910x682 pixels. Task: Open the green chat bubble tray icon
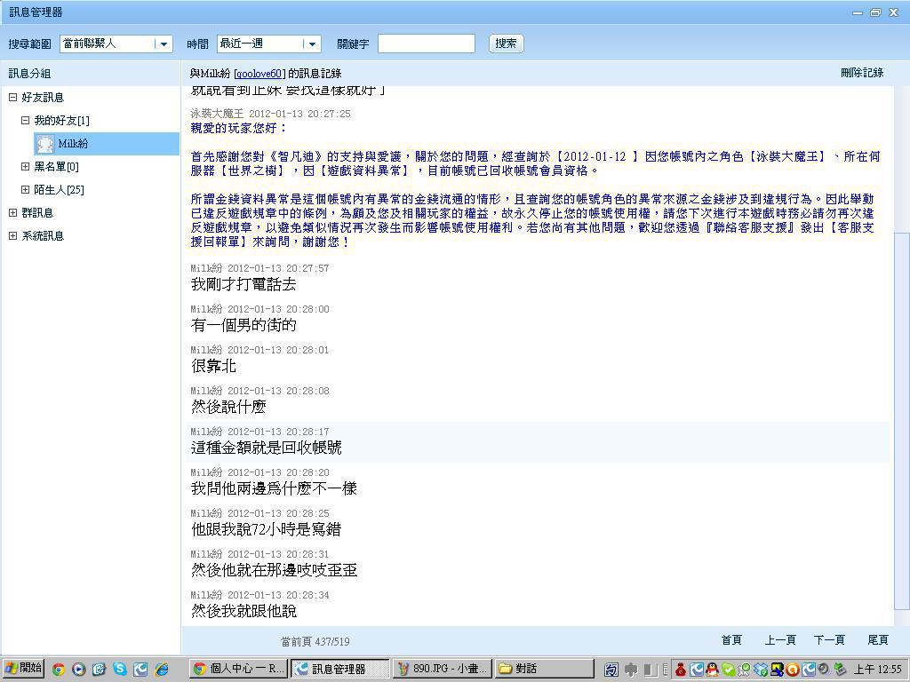(x=728, y=670)
